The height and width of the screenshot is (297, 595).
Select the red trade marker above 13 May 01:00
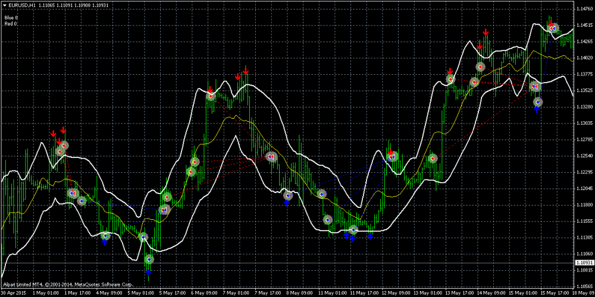tap(433, 159)
